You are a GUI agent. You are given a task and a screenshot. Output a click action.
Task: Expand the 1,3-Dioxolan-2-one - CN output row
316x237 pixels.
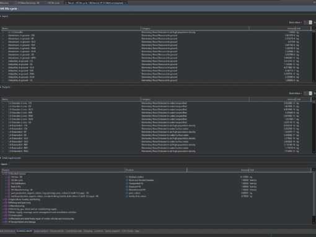click(x=3, y=103)
